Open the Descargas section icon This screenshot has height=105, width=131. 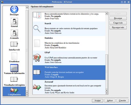[14, 9]
